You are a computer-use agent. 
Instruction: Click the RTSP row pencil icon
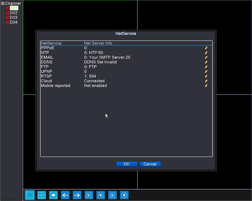coord(206,76)
